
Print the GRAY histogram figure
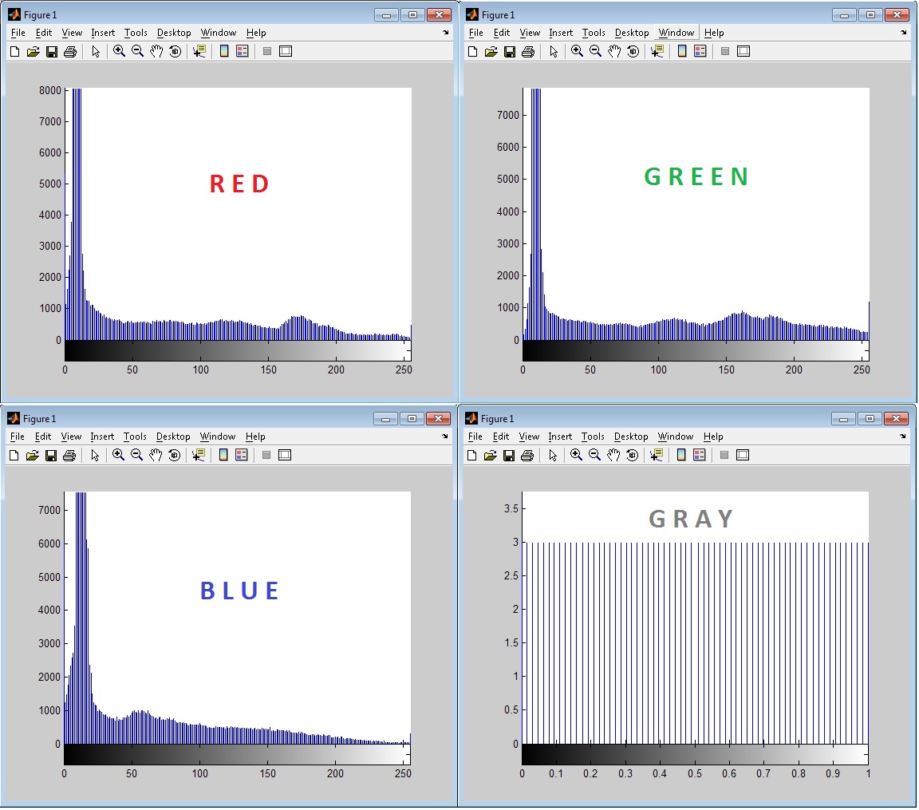coord(527,455)
